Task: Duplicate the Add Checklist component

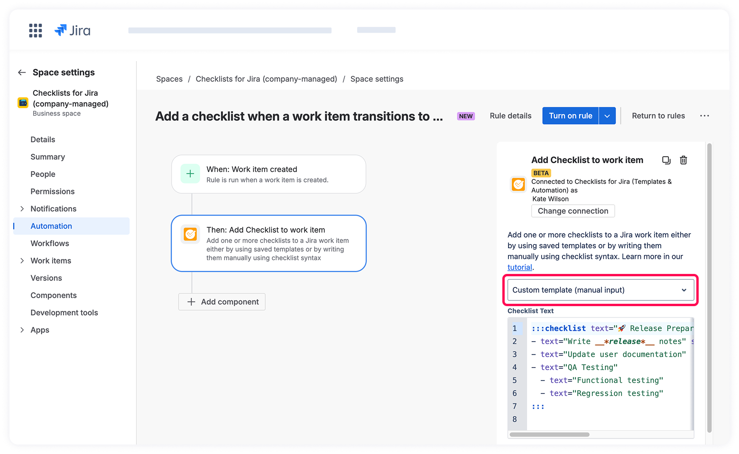Action: (x=666, y=160)
